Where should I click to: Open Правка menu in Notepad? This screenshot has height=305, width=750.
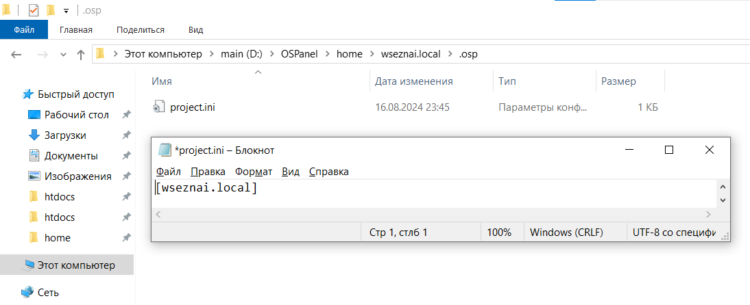tap(208, 172)
